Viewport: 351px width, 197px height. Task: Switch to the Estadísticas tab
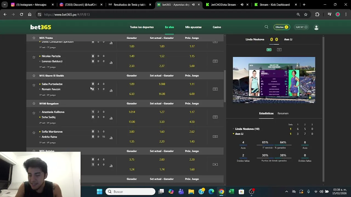[266, 113]
